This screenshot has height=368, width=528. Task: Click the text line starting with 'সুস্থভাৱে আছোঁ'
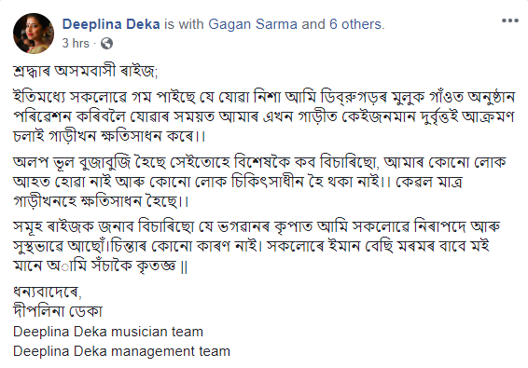(251, 246)
